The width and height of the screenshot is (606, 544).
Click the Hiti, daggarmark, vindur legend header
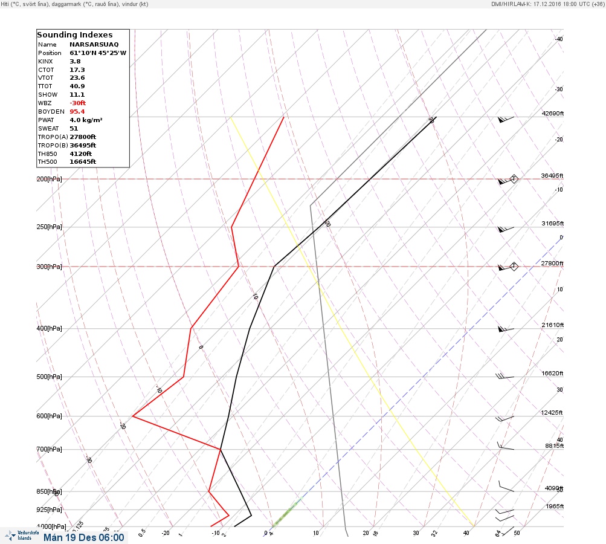pos(74,4)
